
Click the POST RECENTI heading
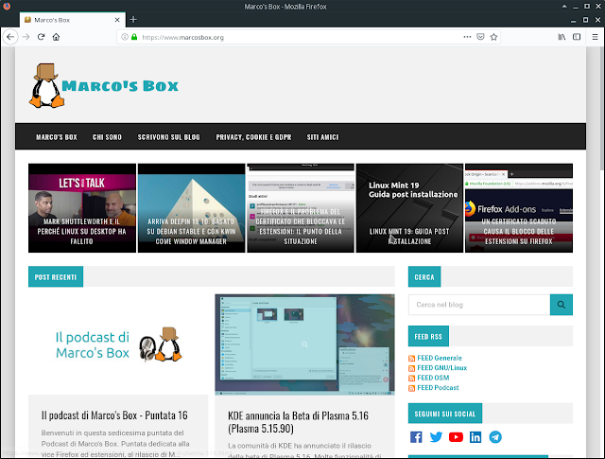pyautogui.click(x=56, y=277)
